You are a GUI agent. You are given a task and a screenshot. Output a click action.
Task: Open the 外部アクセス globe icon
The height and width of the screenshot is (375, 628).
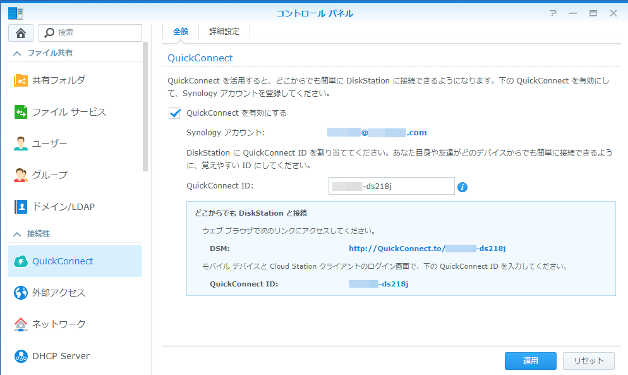pyautogui.click(x=20, y=293)
